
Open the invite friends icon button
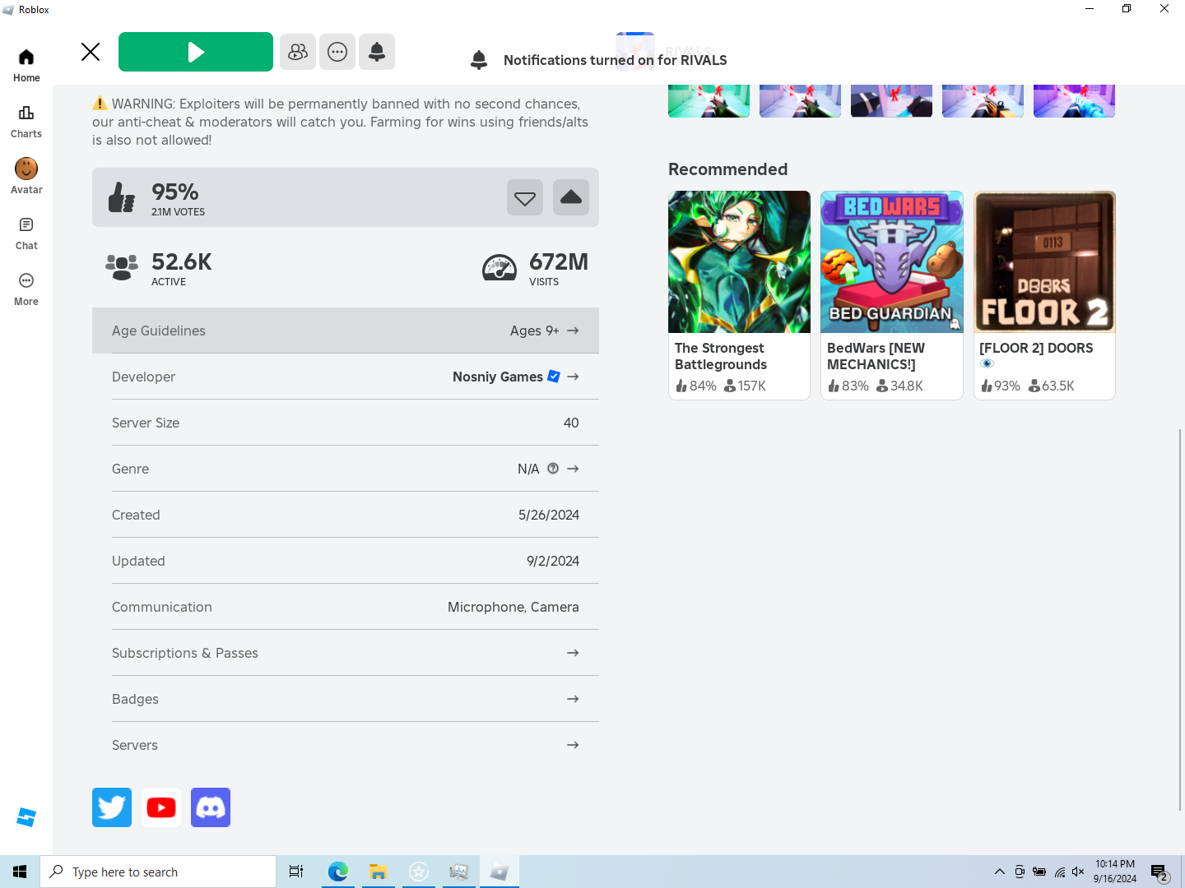click(x=298, y=52)
